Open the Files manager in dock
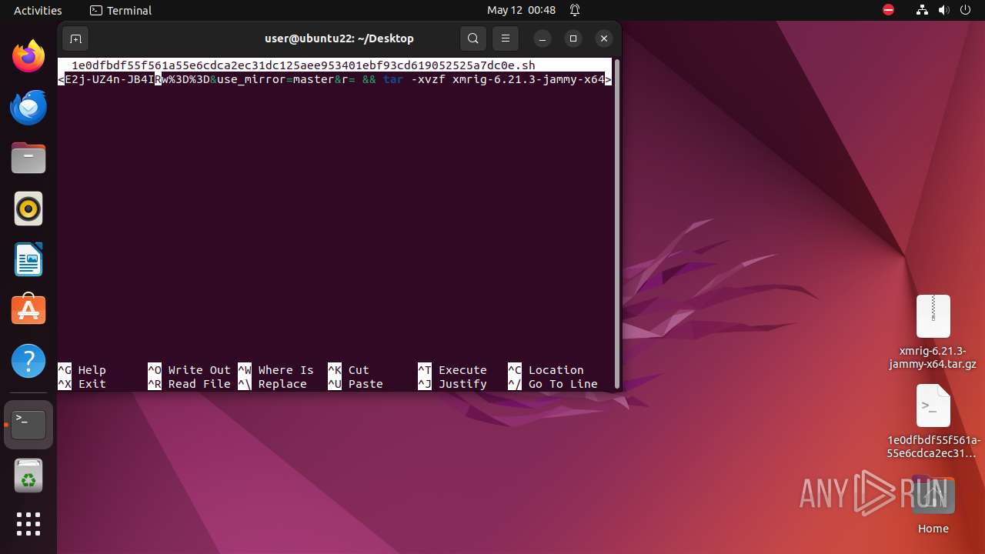This screenshot has height=554, width=985. click(x=28, y=159)
